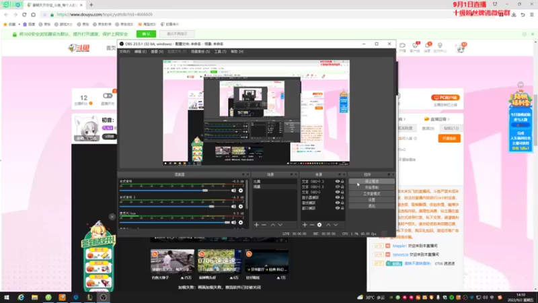Lock the 显示器捕获 source
The height and width of the screenshot is (303, 538).
(x=342, y=197)
